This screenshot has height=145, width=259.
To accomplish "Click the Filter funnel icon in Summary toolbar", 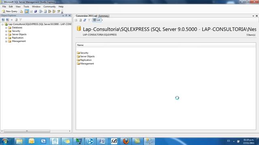I will [x=89, y=20].
